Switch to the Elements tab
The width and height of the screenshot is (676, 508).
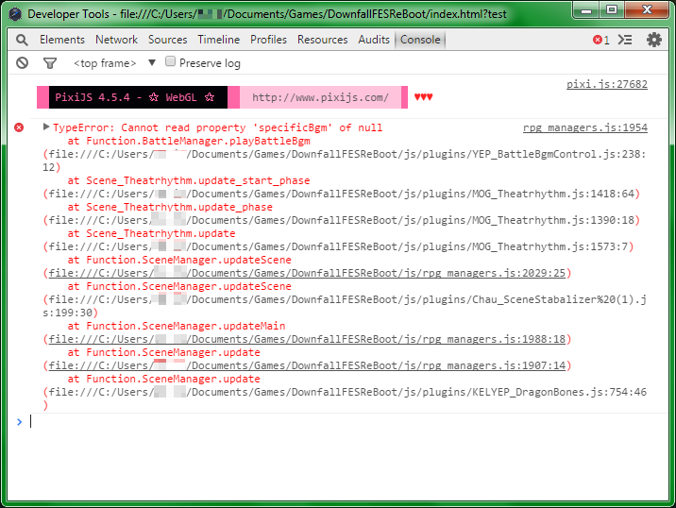62,40
